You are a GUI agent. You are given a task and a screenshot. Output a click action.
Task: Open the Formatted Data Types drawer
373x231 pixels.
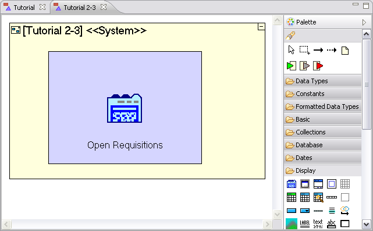(322, 106)
